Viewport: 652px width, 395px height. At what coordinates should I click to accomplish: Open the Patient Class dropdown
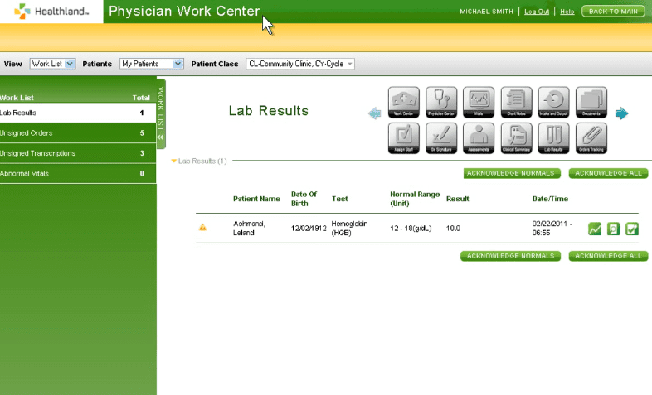(300, 64)
